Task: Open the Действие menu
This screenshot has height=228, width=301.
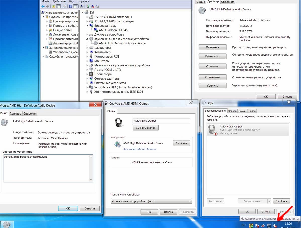Action: 59,1
